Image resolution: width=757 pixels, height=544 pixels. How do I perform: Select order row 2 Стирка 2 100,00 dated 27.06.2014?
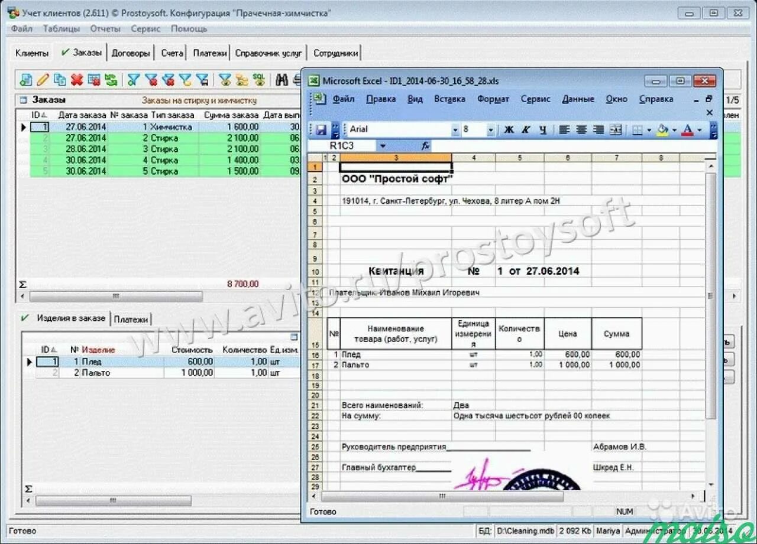pyautogui.click(x=166, y=138)
